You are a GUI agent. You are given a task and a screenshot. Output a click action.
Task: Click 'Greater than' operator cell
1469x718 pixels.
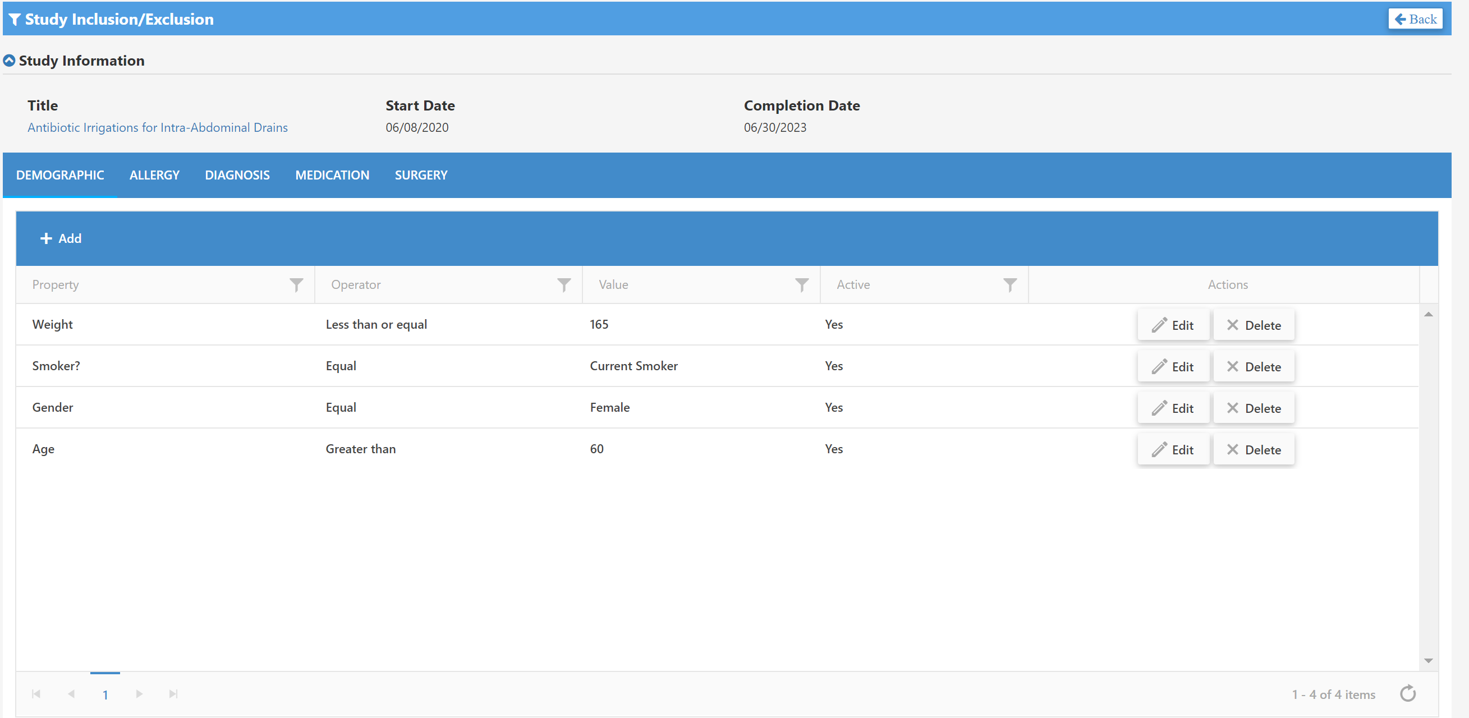pos(448,449)
